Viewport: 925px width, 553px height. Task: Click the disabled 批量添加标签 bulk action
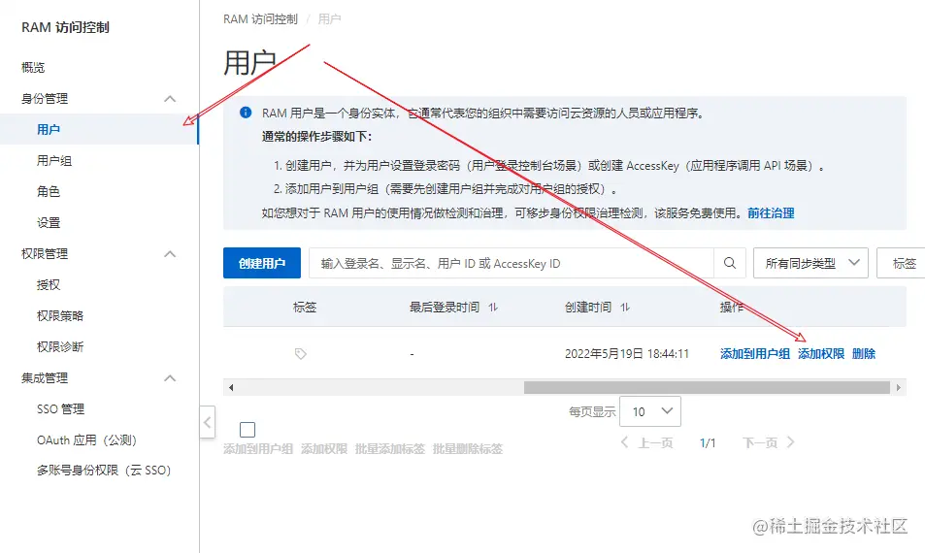coord(390,449)
